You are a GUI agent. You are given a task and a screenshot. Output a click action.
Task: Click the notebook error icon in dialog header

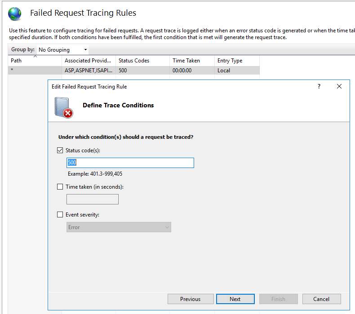point(64,108)
